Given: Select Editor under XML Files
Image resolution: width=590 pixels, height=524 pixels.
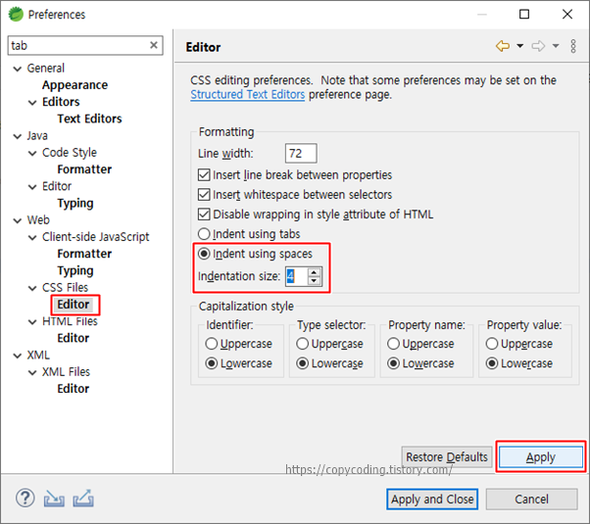Looking at the screenshot, I should click(x=74, y=389).
